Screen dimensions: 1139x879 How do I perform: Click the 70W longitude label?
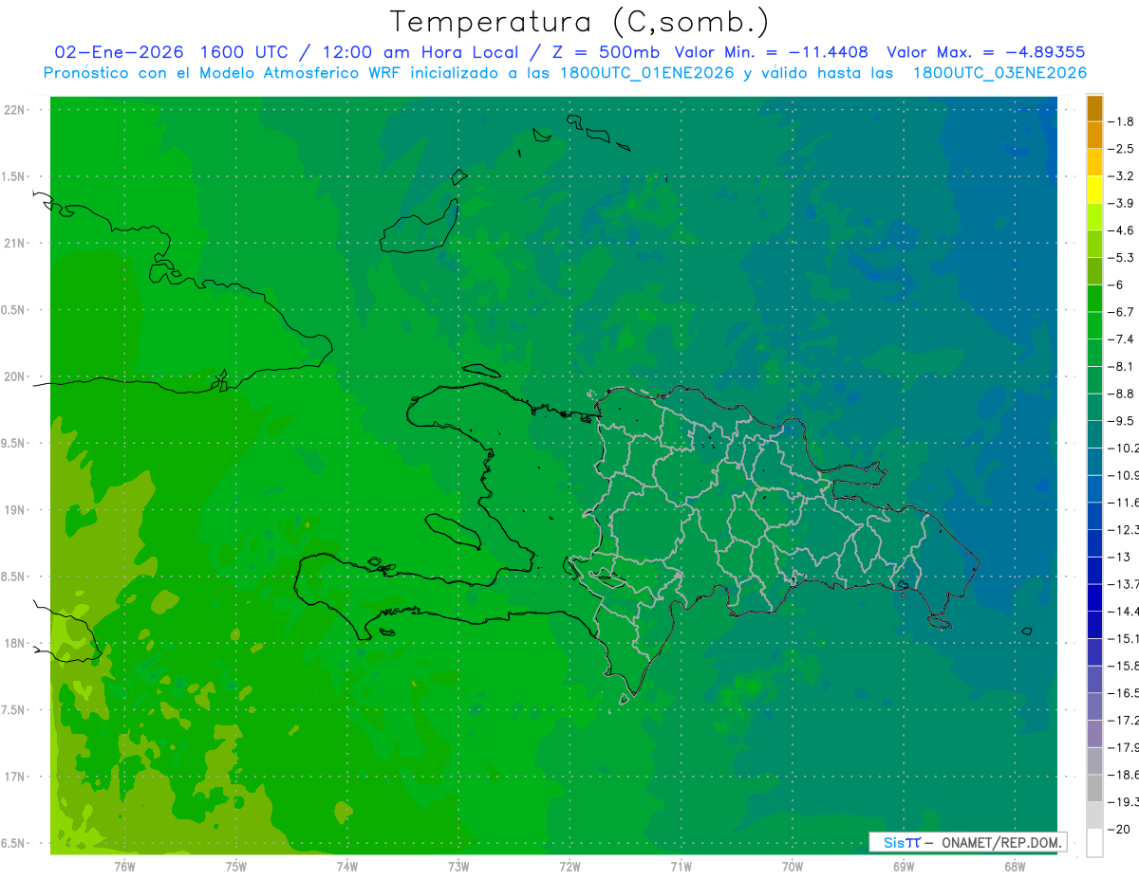click(x=793, y=867)
